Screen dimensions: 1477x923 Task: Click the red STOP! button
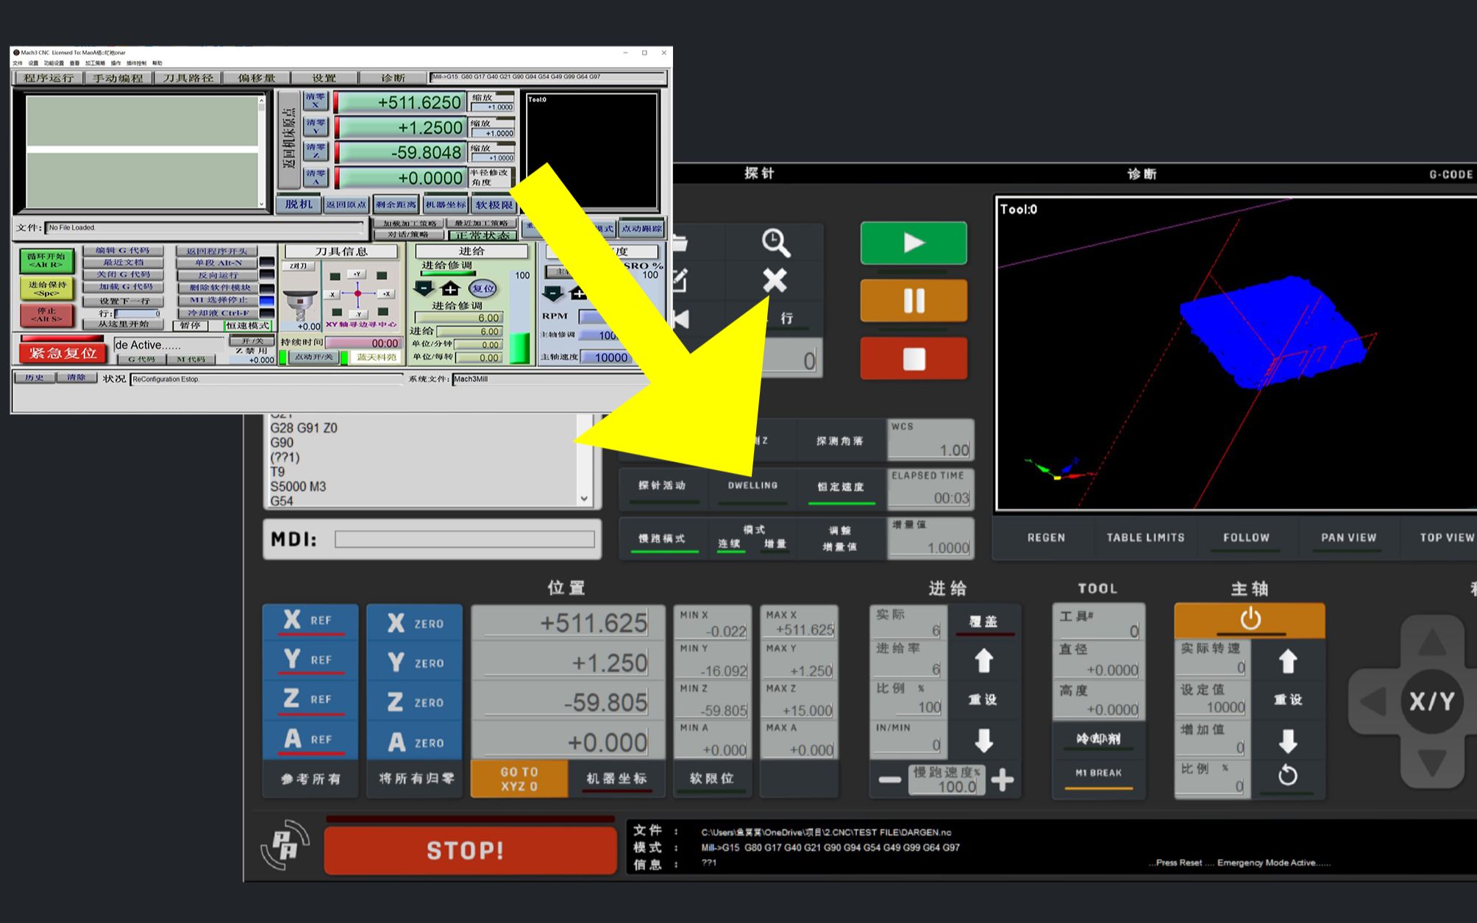pyautogui.click(x=469, y=851)
